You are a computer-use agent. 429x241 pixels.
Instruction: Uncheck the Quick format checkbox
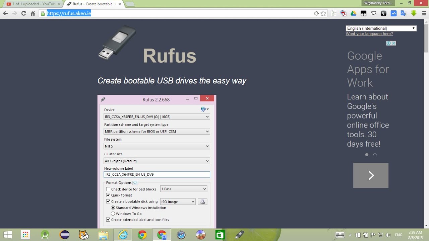(108, 195)
